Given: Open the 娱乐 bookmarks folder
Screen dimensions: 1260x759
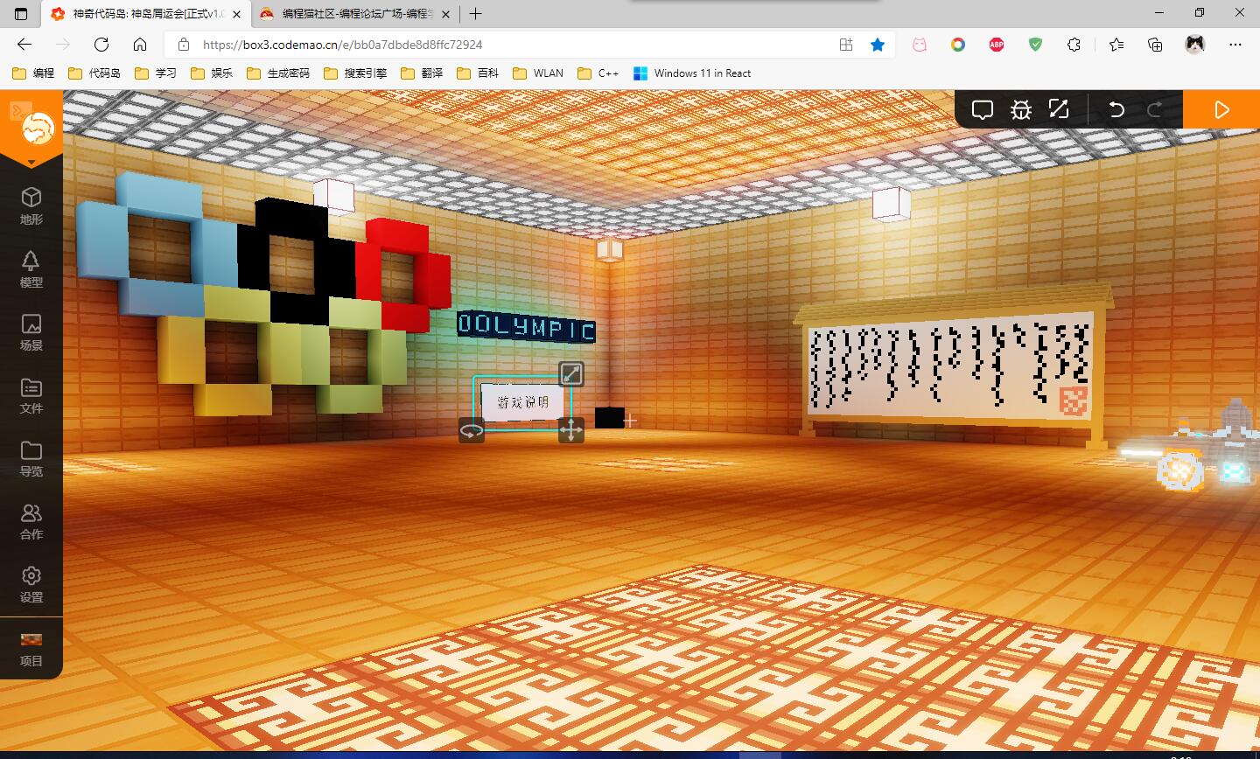Looking at the screenshot, I should (x=212, y=73).
